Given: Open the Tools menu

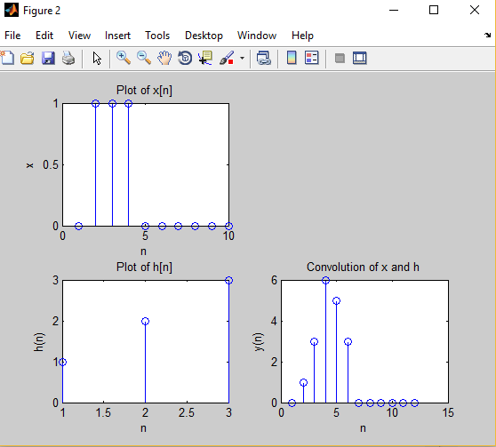Looking at the screenshot, I should tap(157, 36).
